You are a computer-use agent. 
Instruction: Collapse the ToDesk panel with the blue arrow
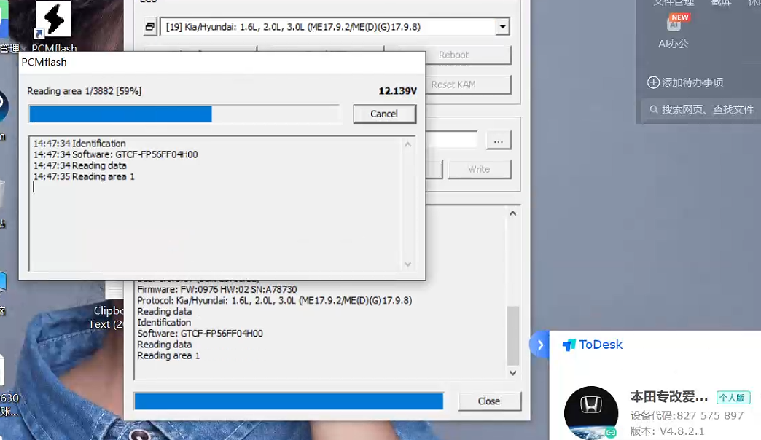pyautogui.click(x=539, y=345)
